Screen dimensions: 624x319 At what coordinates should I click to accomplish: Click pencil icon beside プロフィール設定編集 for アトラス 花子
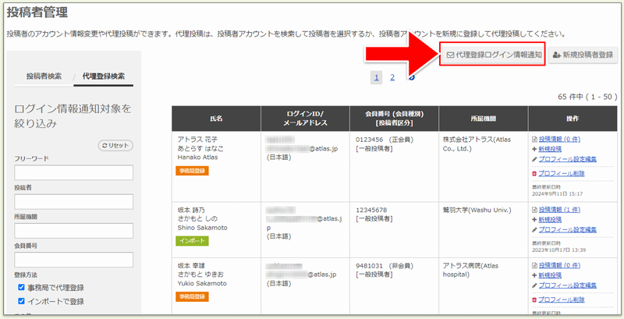534,159
